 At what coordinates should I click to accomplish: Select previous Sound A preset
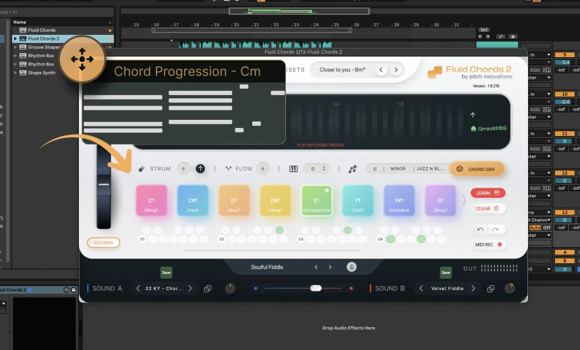[138, 288]
